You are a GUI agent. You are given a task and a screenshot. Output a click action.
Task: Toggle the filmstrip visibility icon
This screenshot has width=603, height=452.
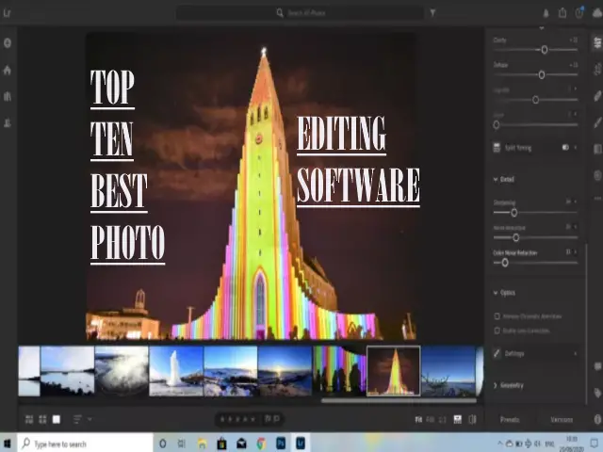[458, 419]
